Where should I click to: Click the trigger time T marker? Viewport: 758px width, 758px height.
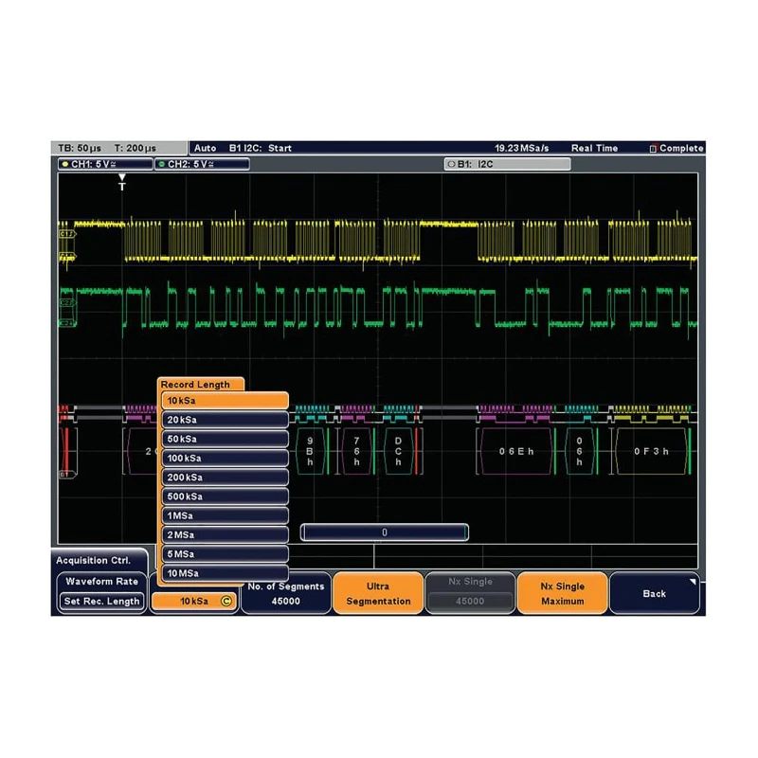point(122,182)
